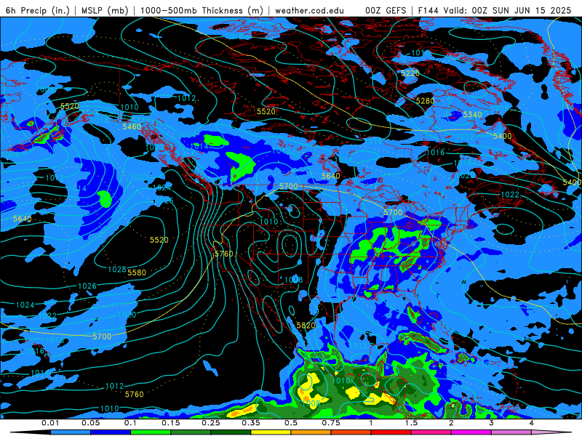Click the legend value '0.15'

171,423
